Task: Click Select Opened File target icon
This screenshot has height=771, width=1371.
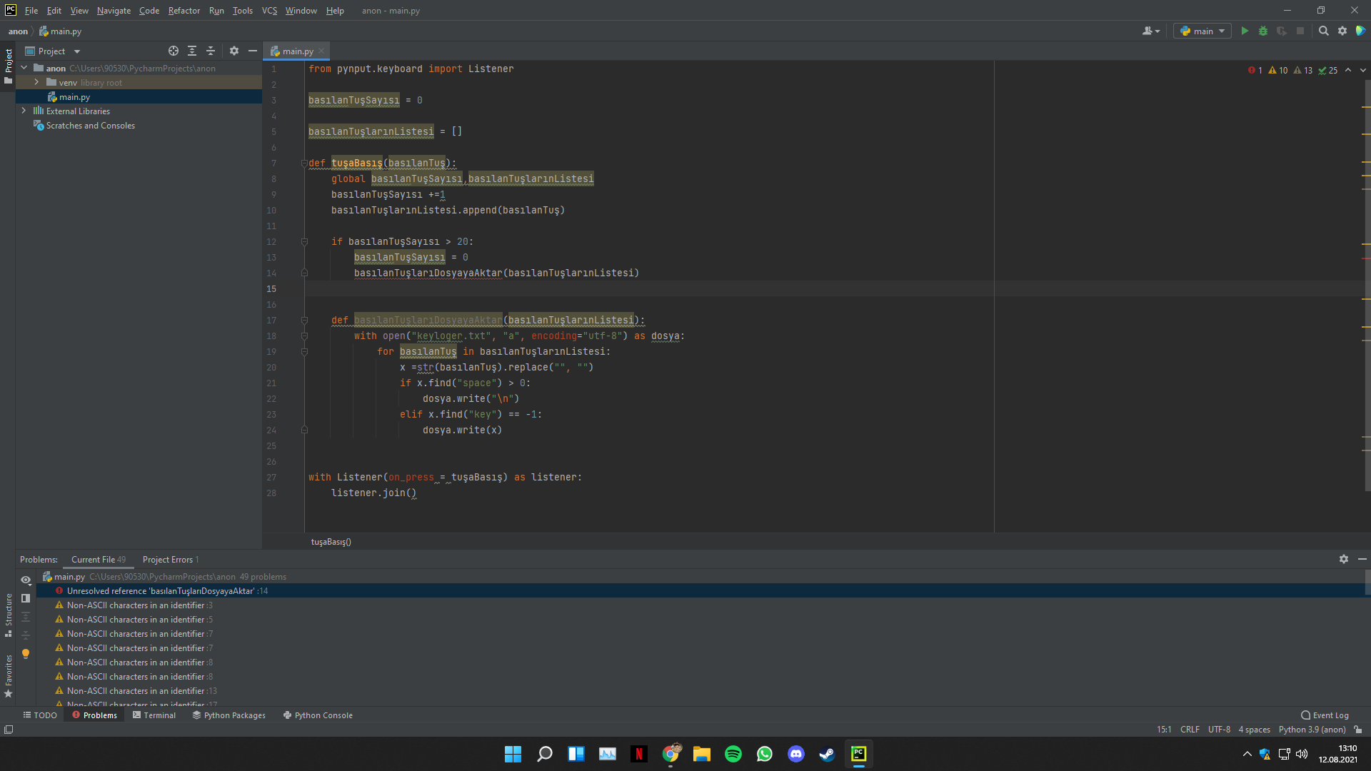Action: coord(174,51)
